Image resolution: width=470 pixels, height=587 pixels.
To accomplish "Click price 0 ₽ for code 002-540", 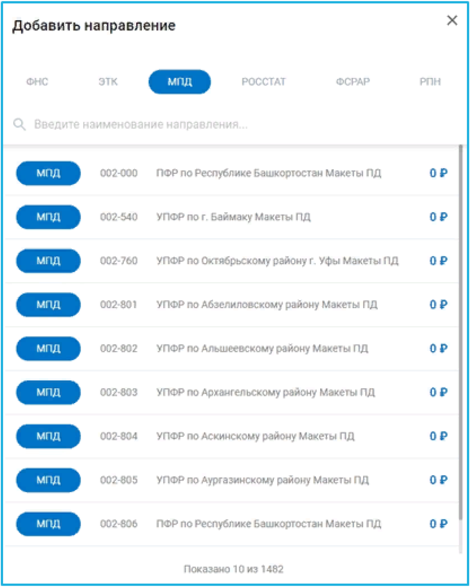I will 438,217.
